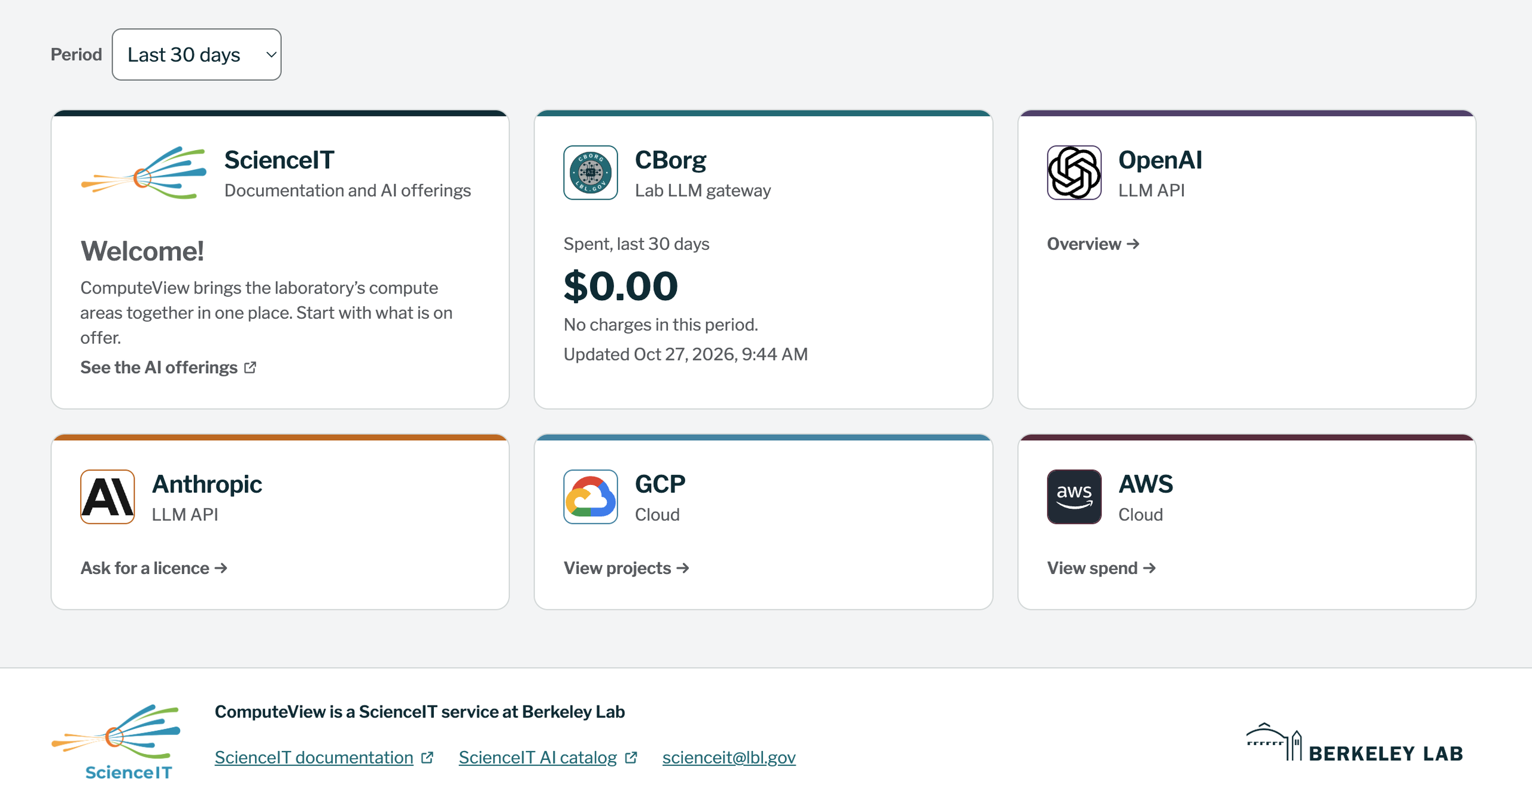The height and width of the screenshot is (812, 1532).
Task: Click the ScienceIT logo in the welcome card
Action: pyautogui.click(x=144, y=173)
